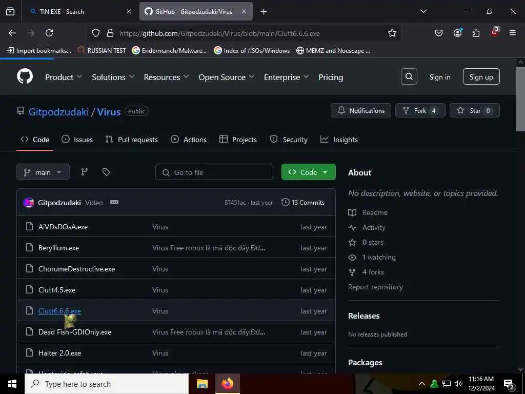The width and height of the screenshot is (525, 394).
Task: Open Halter 2.0.exe file
Action: 59,353
